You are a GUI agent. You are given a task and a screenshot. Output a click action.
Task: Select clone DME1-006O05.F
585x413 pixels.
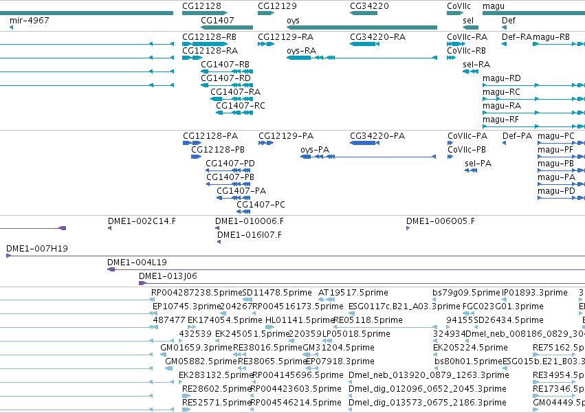(x=408, y=228)
